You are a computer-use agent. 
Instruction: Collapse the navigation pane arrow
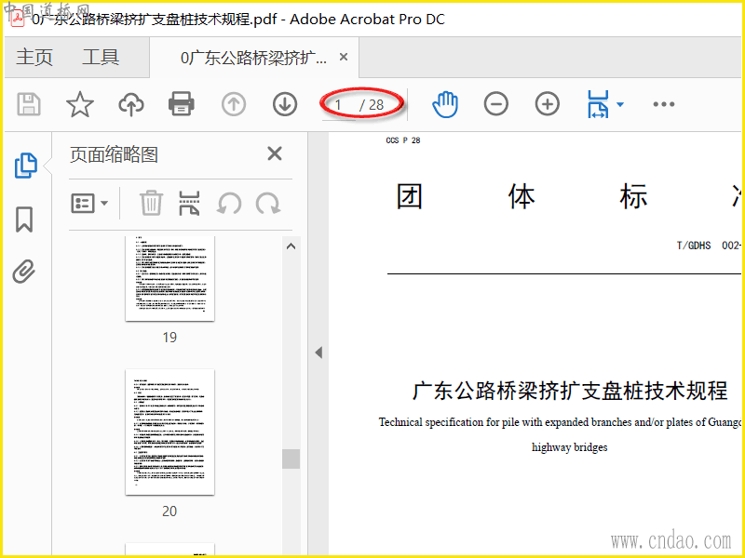click(x=318, y=352)
